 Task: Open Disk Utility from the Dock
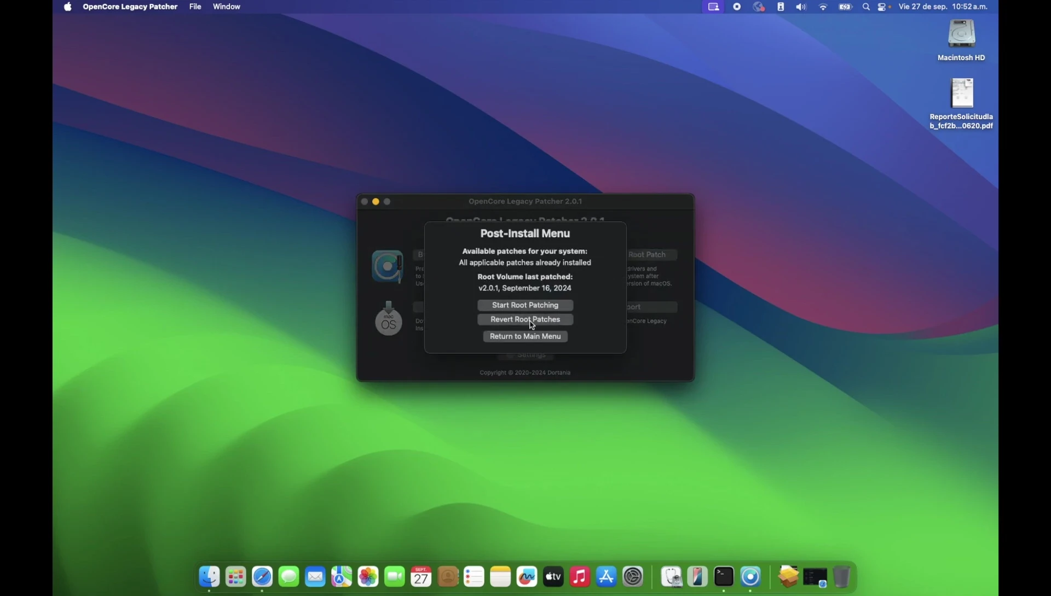click(x=672, y=576)
